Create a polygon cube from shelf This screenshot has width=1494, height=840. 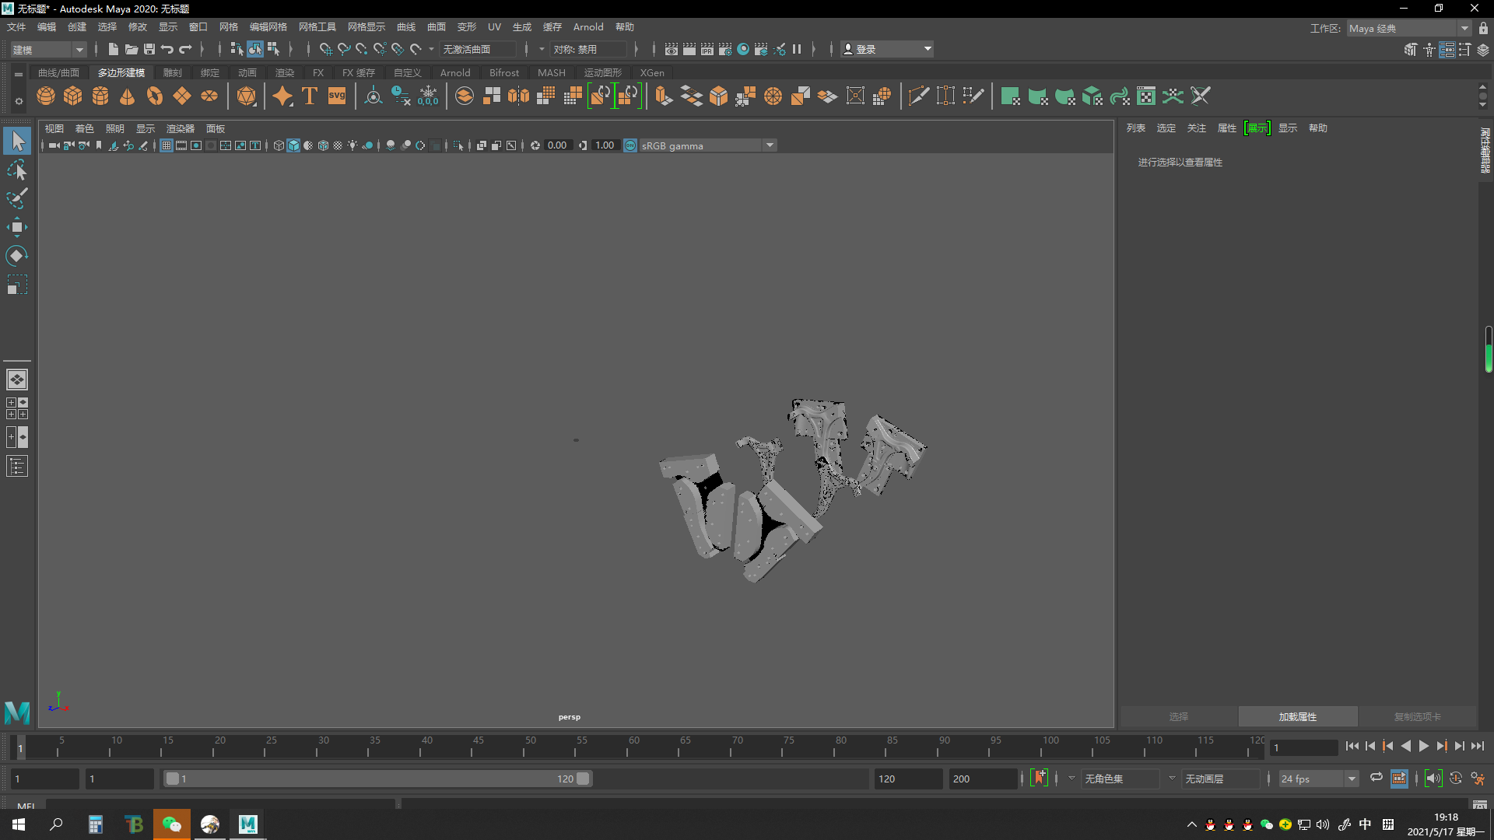click(73, 96)
